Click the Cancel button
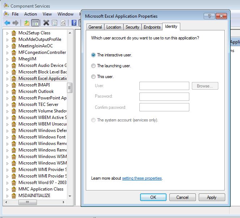This screenshot has width=240, height=218. point(182,197)
